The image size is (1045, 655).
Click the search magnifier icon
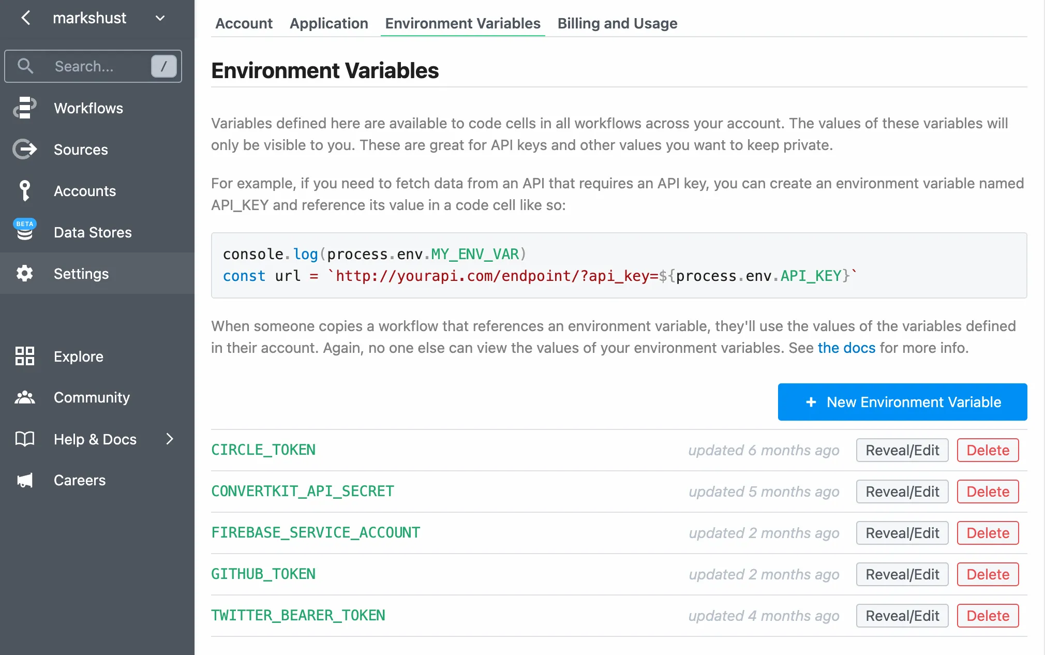click(26, 66)
